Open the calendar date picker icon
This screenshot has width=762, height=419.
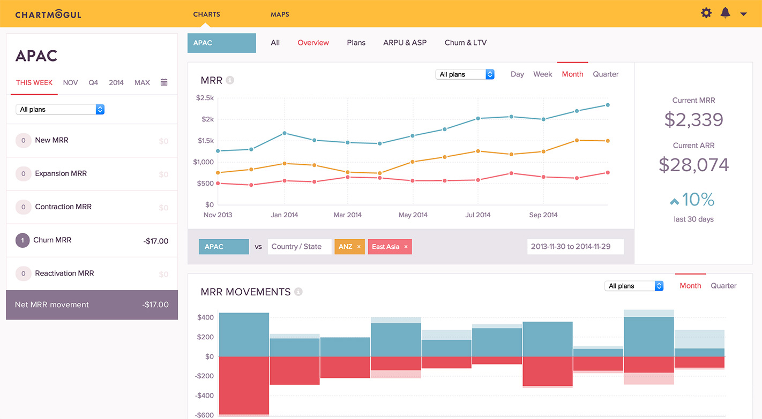coord(164,82)
